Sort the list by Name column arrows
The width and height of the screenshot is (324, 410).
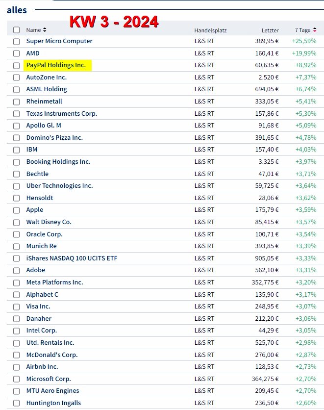tap(45, 30)
